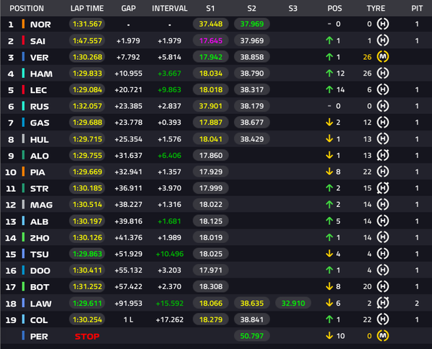Click the INTERVAL column header
Viewport: 432px width, 349px height.
170,8
